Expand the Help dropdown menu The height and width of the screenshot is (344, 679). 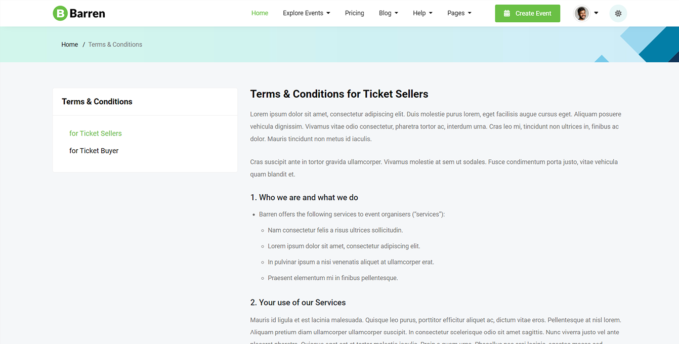[422, 13]
